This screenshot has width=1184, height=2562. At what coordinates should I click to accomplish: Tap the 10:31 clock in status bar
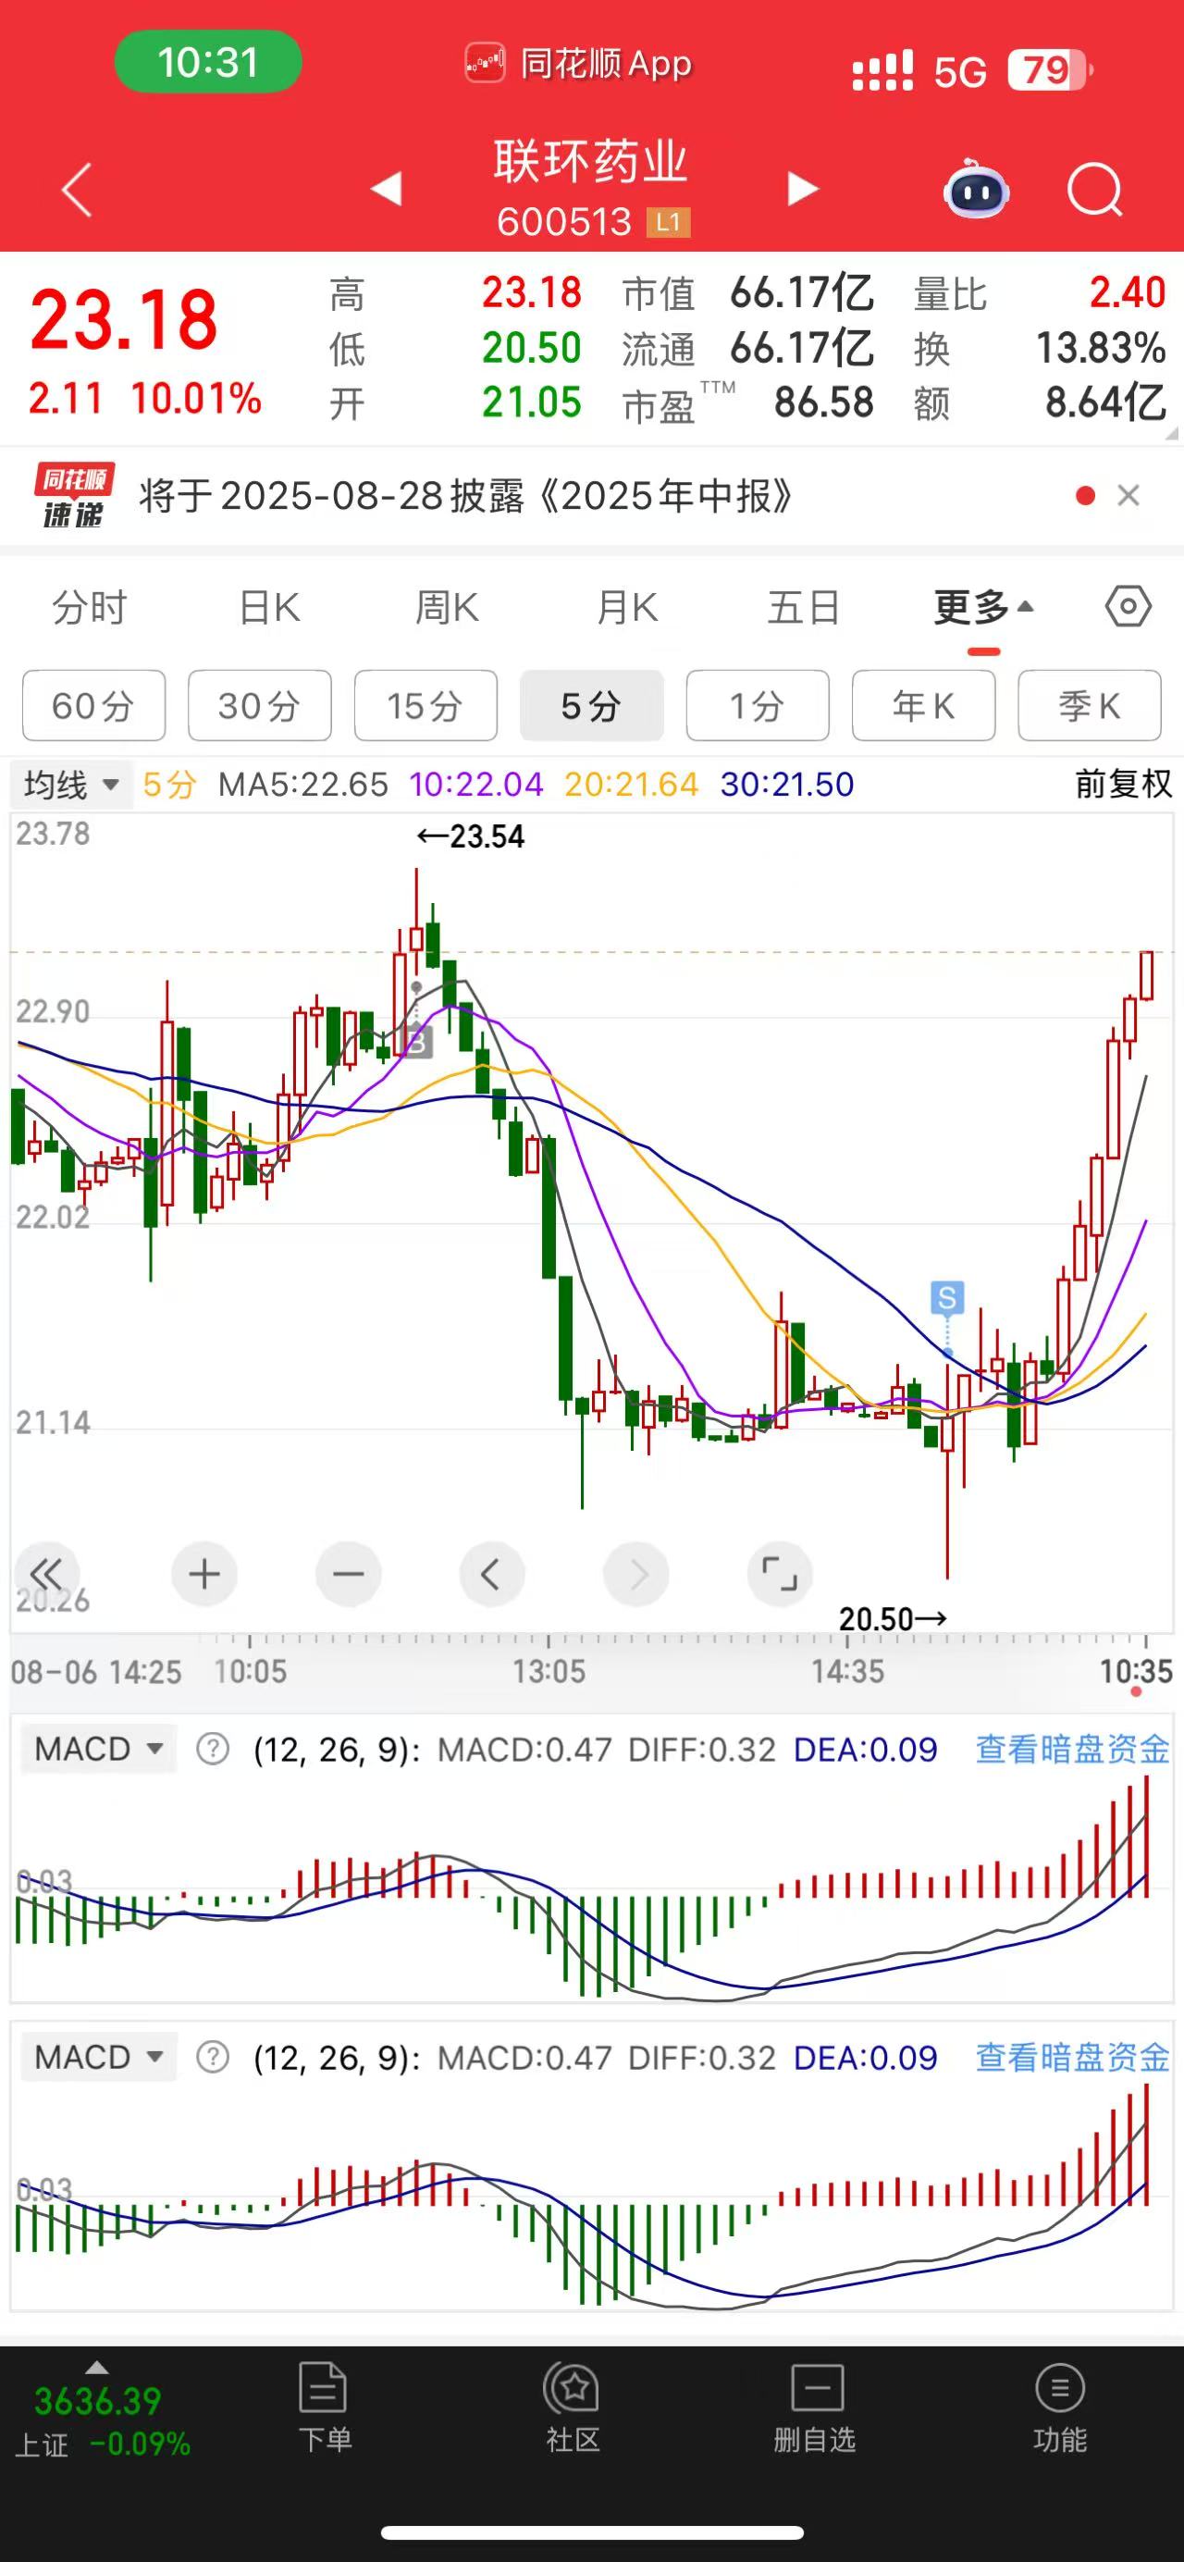pos(208,63)
